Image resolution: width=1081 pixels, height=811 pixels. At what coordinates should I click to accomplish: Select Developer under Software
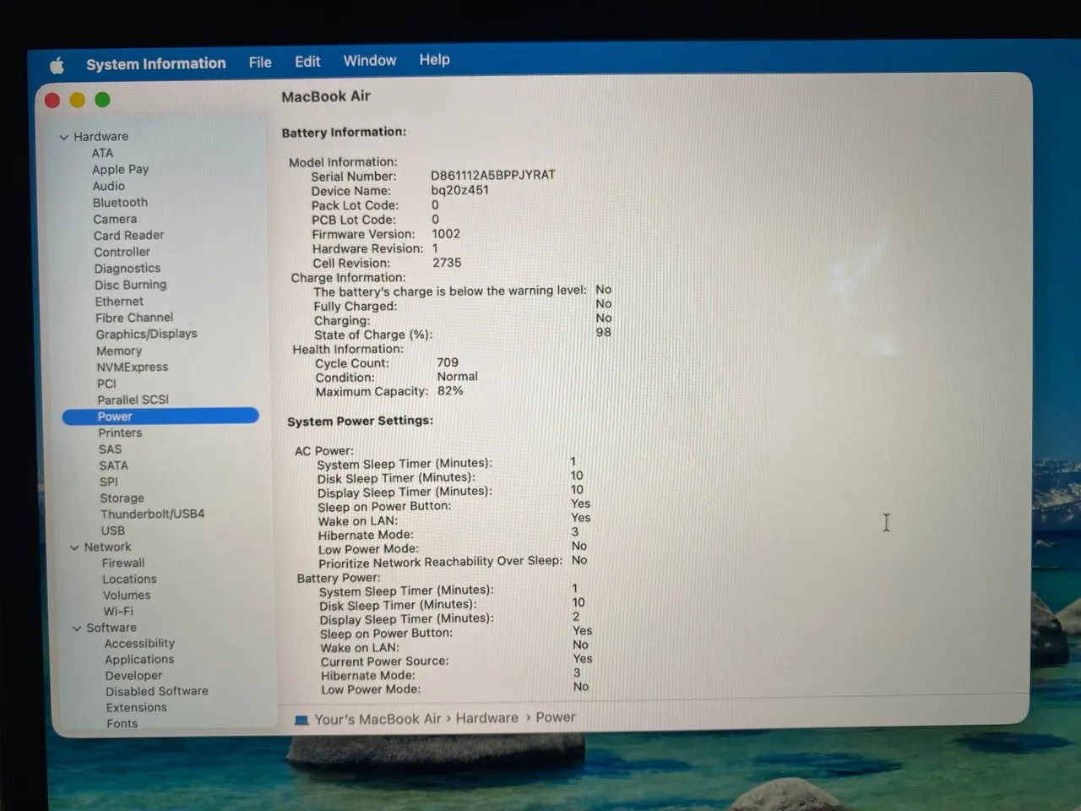133,676
